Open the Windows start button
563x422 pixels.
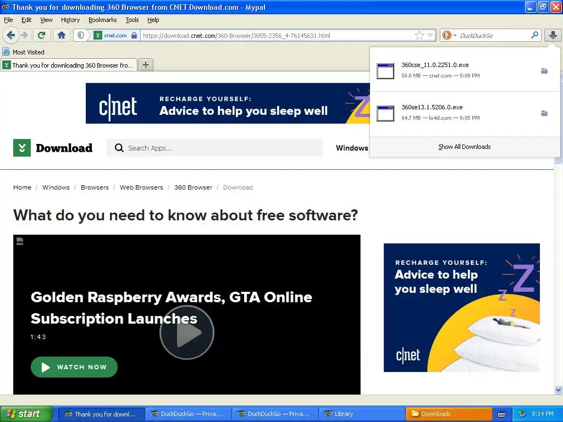[x=26, y=414]
